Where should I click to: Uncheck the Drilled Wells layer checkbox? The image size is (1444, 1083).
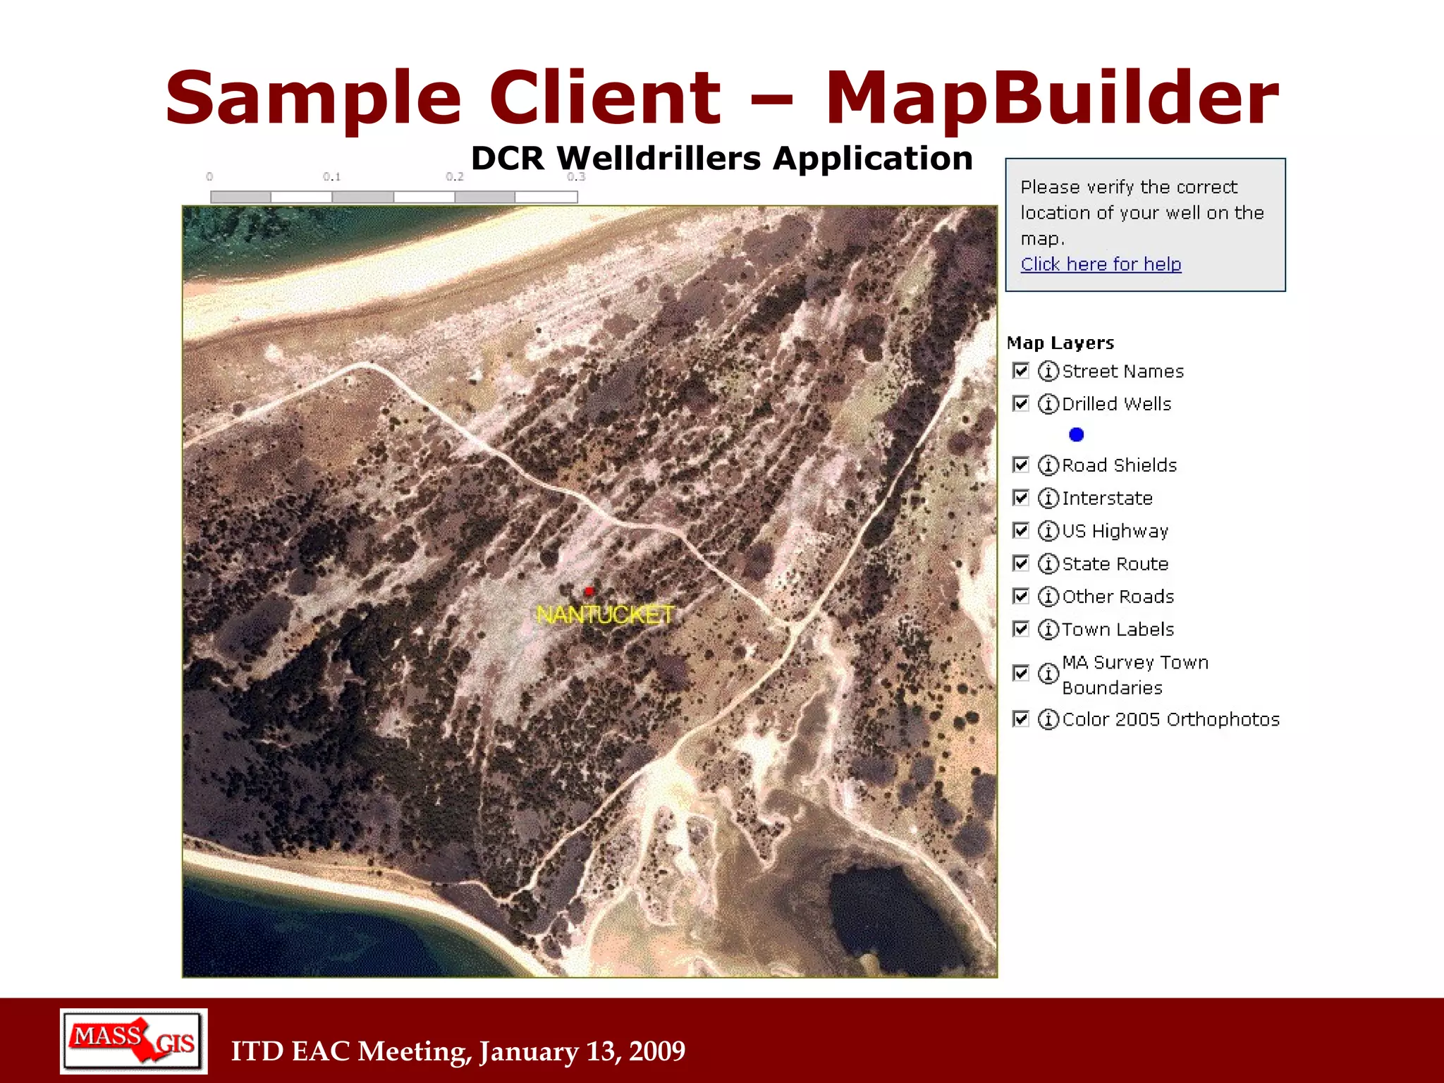[1020, 404]
